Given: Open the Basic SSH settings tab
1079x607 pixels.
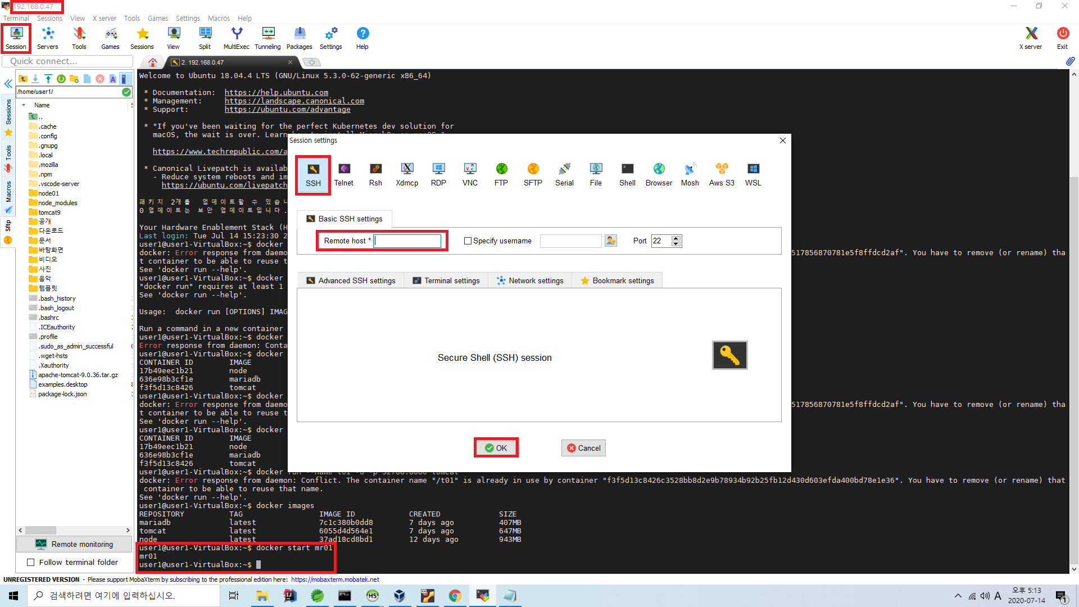Looking at the screenshot, I should coord(344,219).
